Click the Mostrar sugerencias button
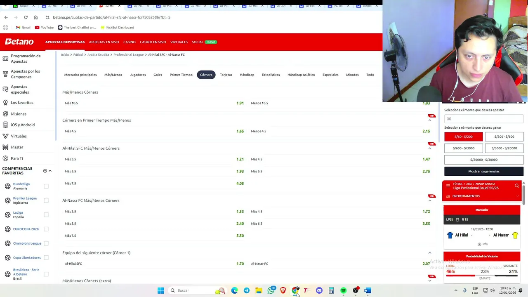 pyautogui.click(x=484, y=171)
